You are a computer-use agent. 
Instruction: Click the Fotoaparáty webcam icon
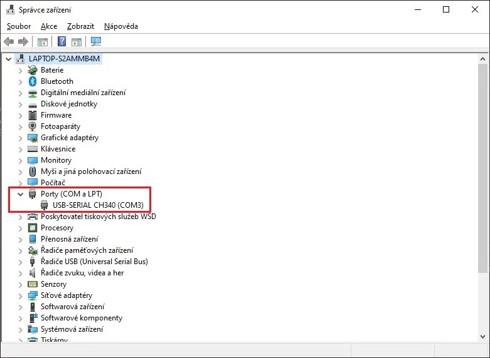[33, 126]
